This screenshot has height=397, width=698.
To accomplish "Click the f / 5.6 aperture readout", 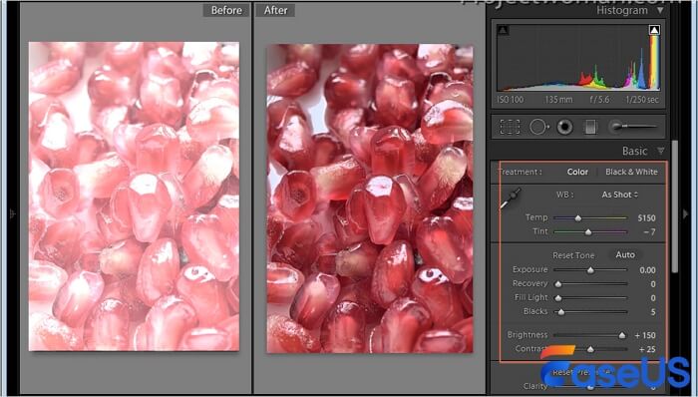I will point(599,100).
